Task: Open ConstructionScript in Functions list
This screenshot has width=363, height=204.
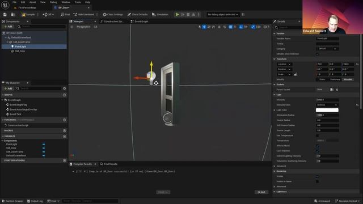Action: tap(18, 125)
